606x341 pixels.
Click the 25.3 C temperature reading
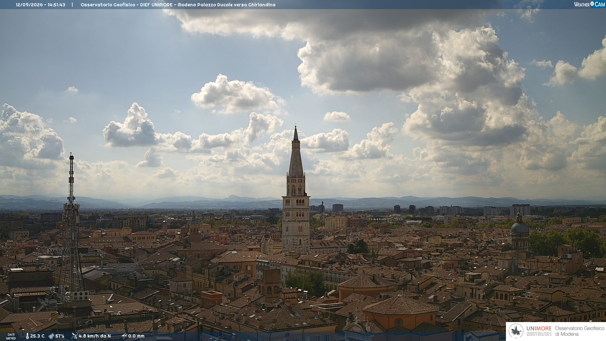[x=37, y=336]
